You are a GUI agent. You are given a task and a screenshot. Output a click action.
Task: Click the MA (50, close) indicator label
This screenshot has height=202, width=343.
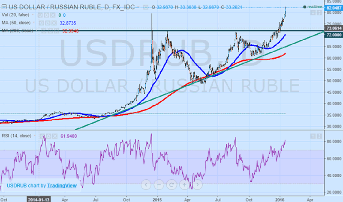[x=16, y=23]
